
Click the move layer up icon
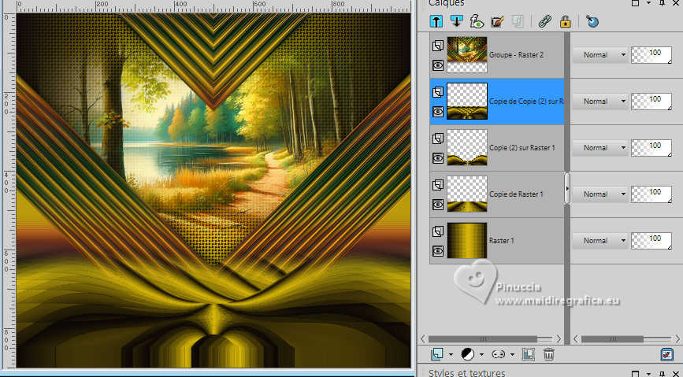click(436, 21)
